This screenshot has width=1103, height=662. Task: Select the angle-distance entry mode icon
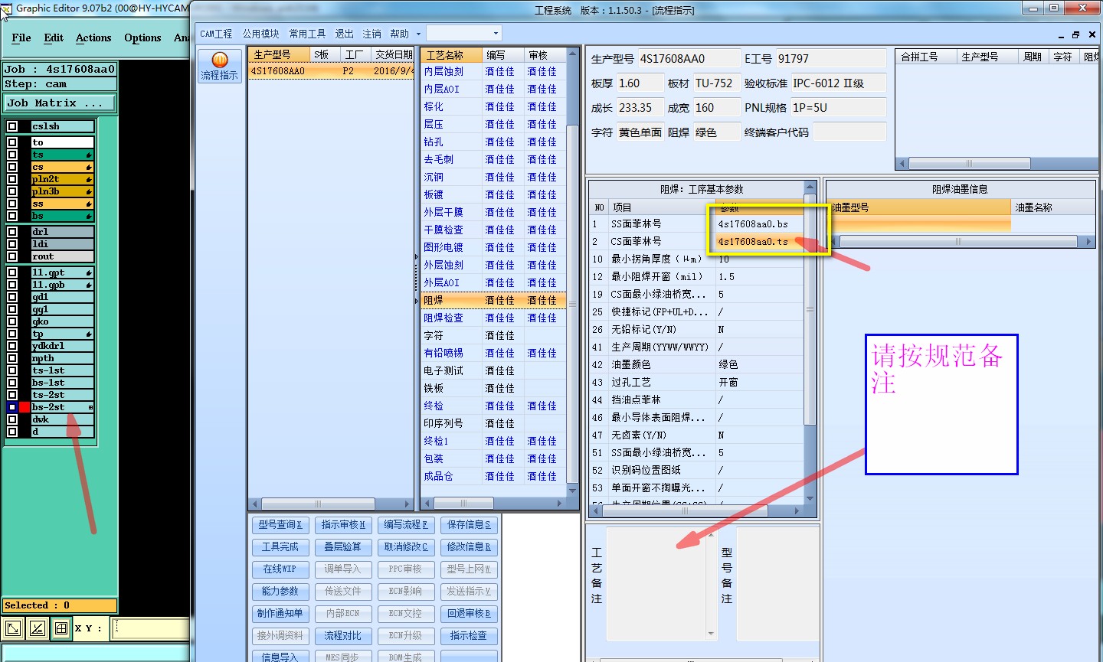point(37,629)
